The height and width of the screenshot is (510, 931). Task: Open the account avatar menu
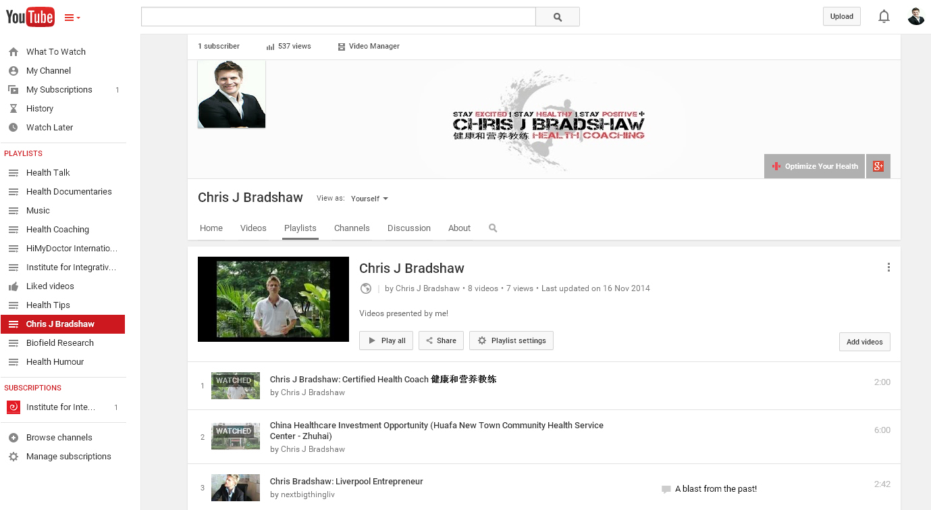[916, 16]
